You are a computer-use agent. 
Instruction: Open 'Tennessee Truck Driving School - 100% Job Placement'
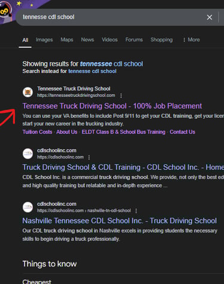point(112,106)
